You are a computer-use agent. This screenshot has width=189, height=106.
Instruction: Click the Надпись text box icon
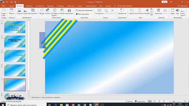[132, 11]
